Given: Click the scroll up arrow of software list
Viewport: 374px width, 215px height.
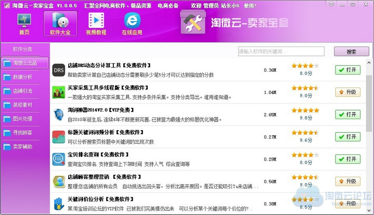Looking at the screenshot, I should click(369, 63).
